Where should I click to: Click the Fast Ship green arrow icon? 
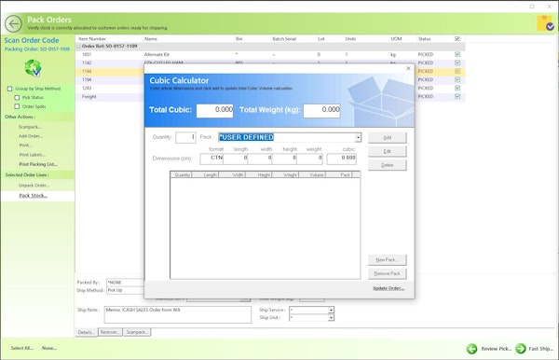click(521, 349)
